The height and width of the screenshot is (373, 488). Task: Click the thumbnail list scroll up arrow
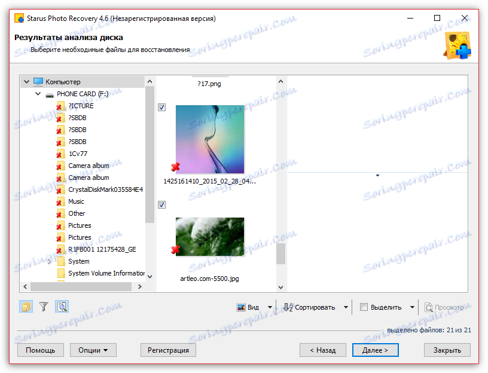point(280,81)
